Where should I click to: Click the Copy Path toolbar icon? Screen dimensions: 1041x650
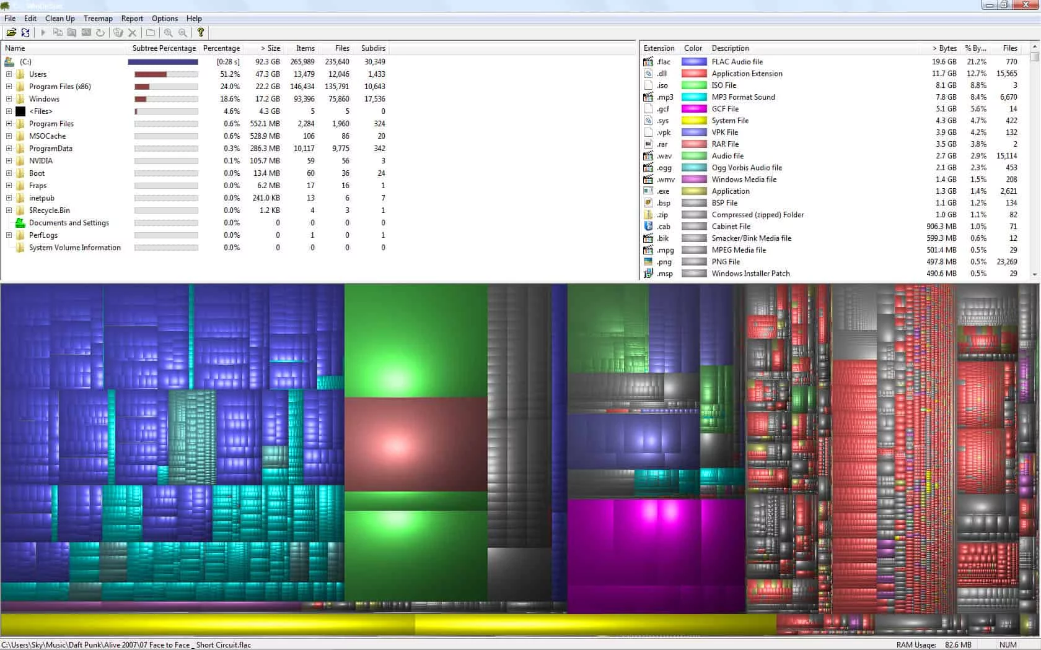[58, 33]
